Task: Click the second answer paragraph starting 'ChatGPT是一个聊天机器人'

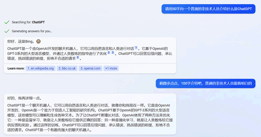Action: point(90,117)
